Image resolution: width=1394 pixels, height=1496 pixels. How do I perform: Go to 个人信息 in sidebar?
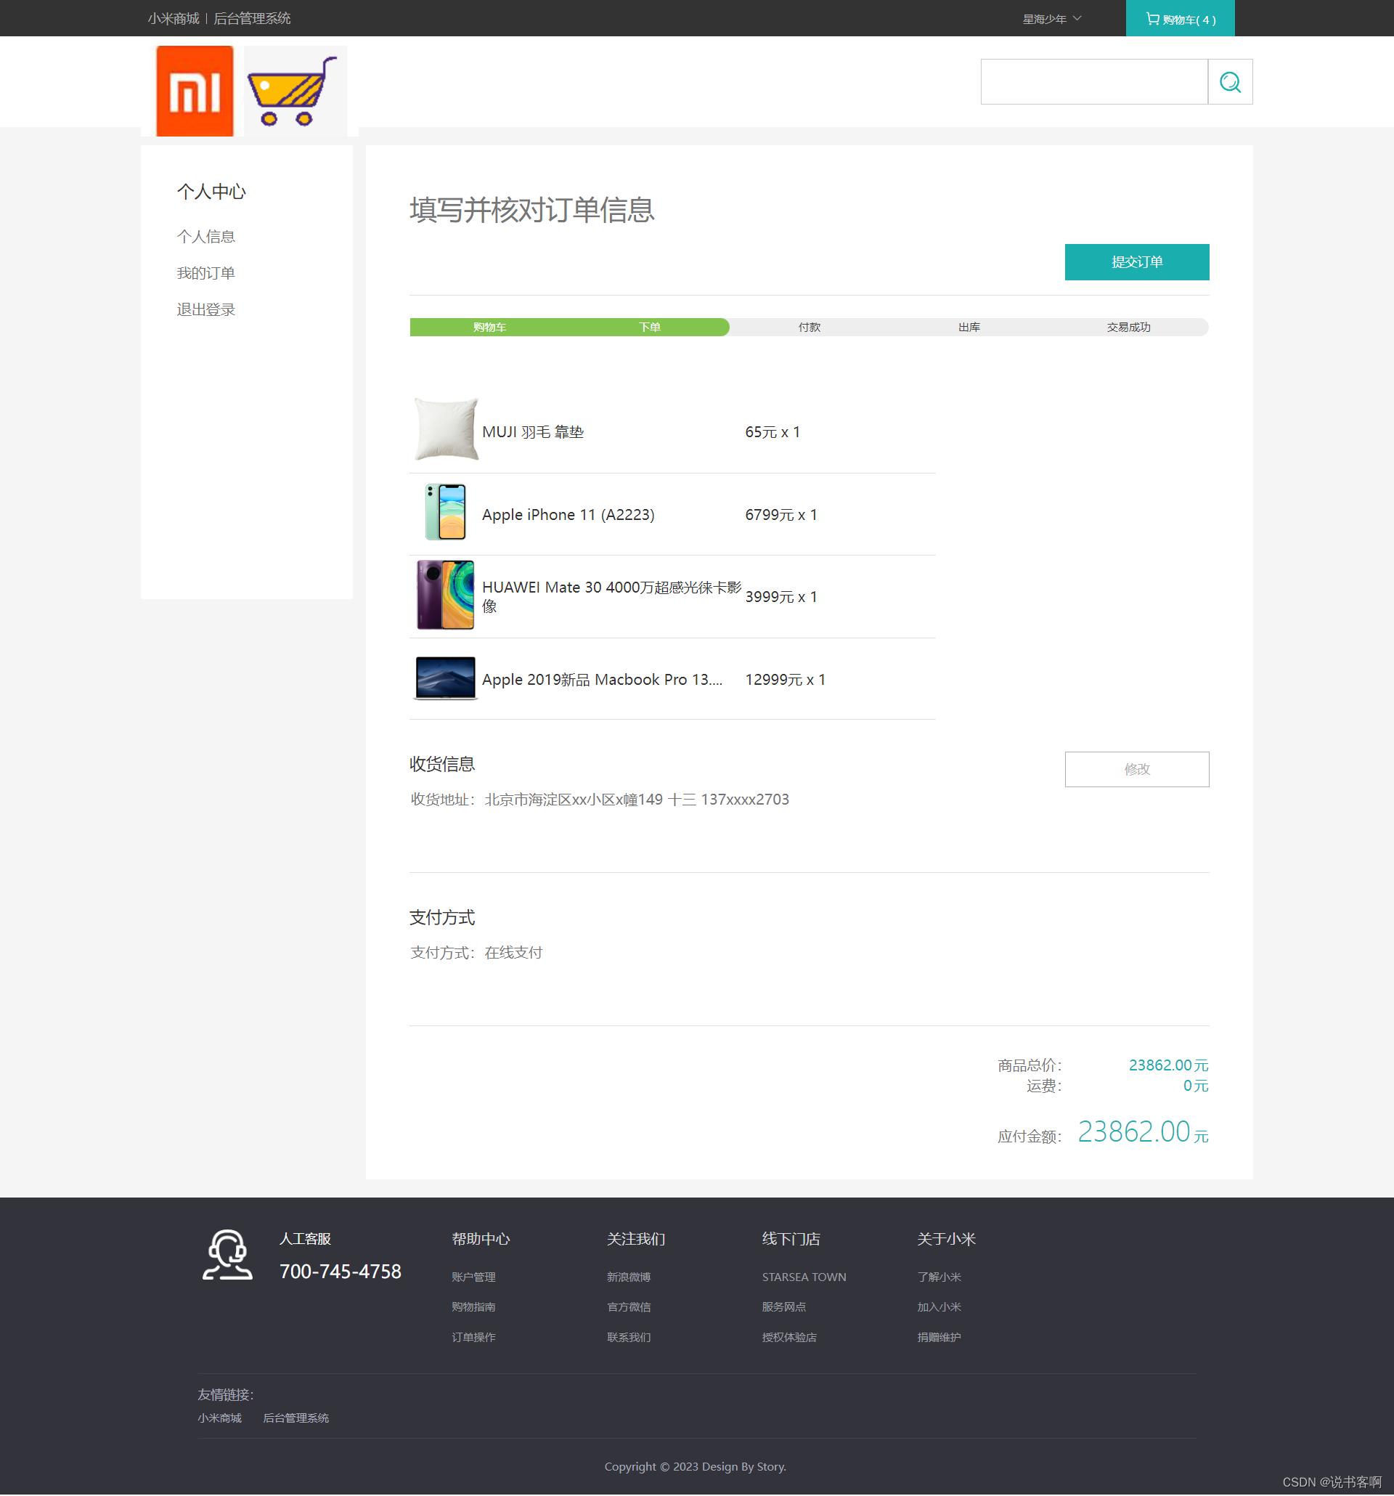[206, 237]
